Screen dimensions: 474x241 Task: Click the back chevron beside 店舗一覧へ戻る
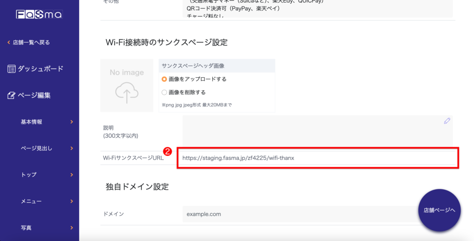8,43
